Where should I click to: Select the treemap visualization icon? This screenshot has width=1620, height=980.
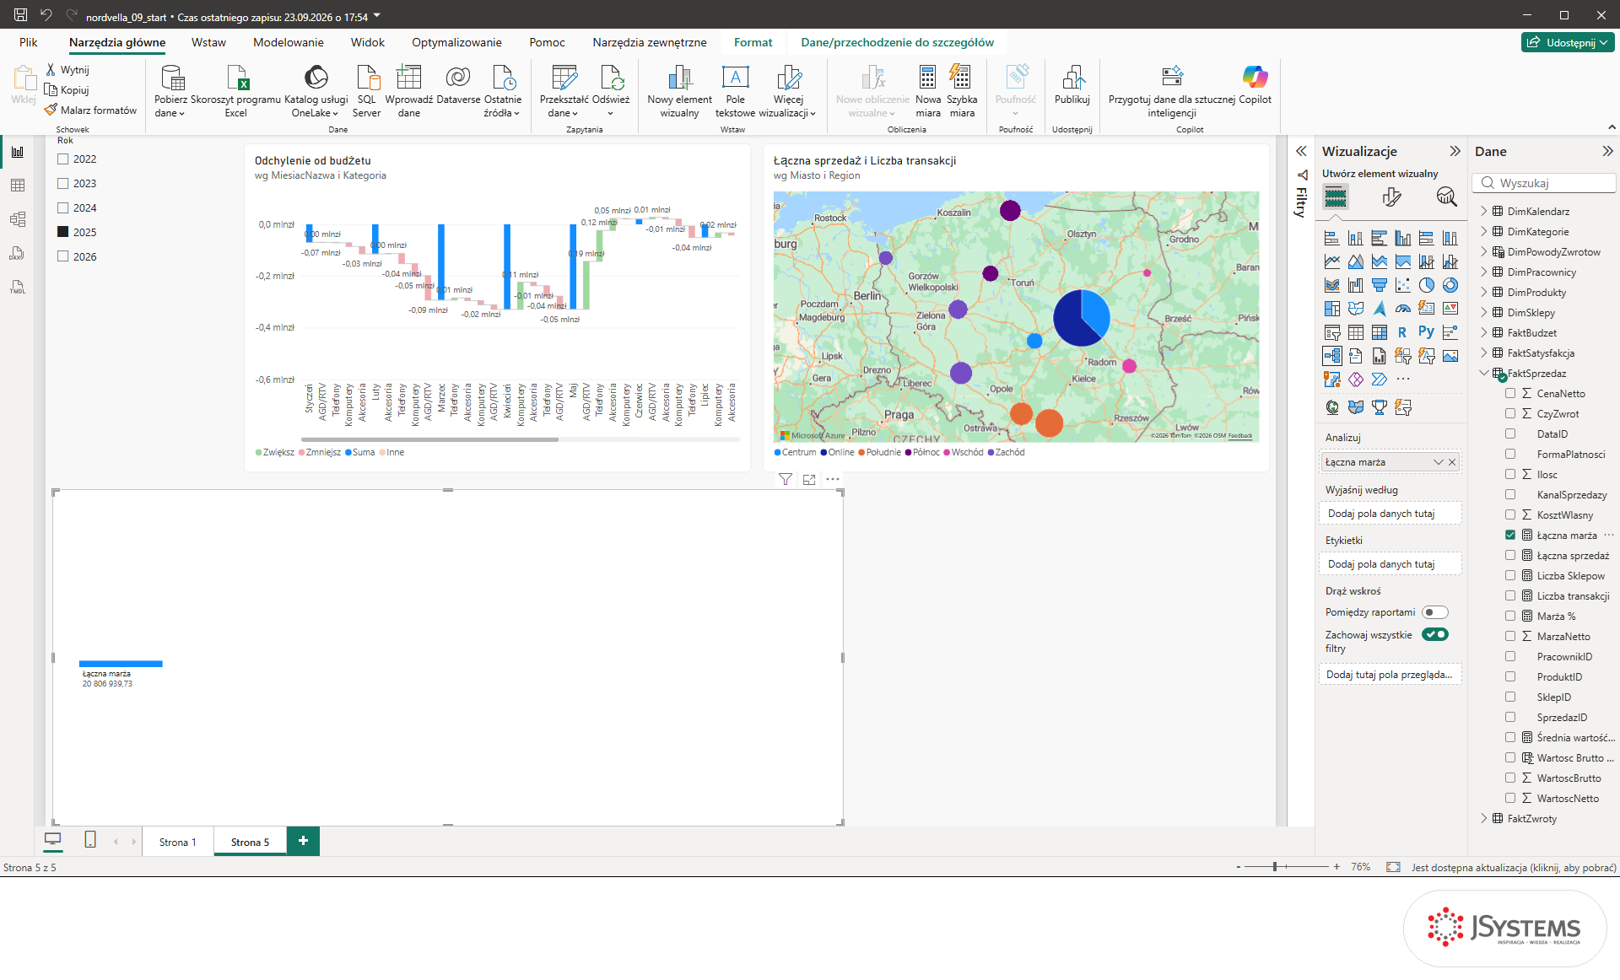tap(1331, 309)
